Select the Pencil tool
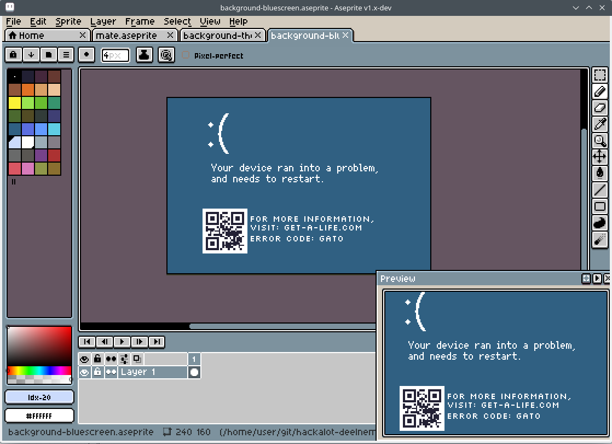Screen dimensions: 612x444 coord(600,91)
